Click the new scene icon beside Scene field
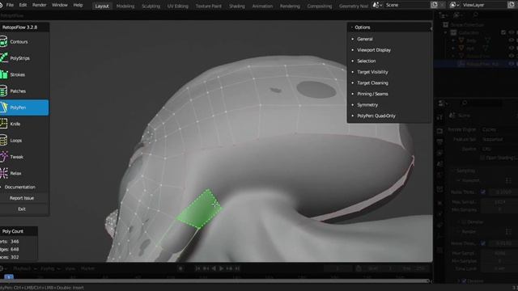This screenshot has width=518, height=291. tap(434, 5)
